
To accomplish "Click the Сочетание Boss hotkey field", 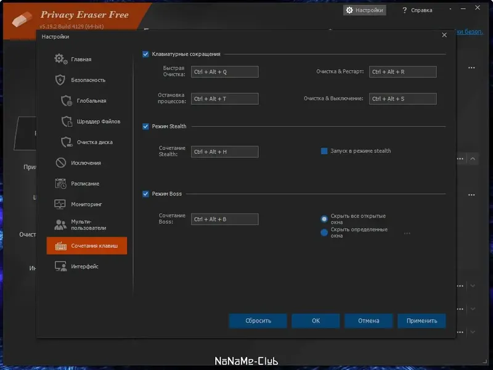I will coord(224,219).
